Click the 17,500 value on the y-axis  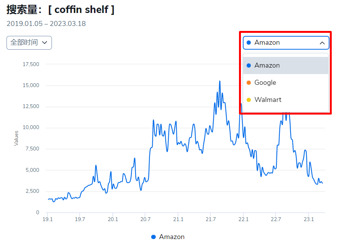31,64
